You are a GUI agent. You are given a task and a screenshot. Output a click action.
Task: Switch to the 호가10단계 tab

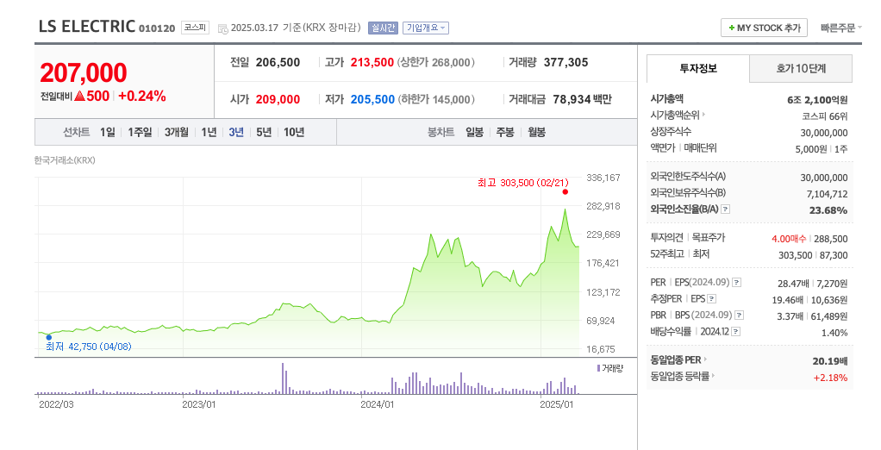801,69
